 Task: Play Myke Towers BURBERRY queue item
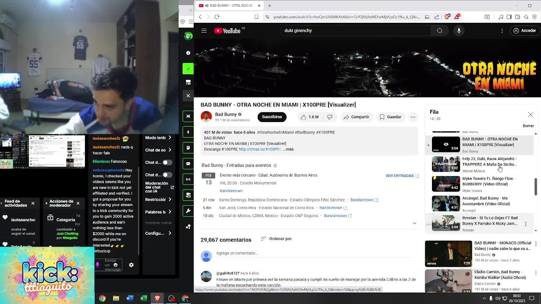coord(479,184)
